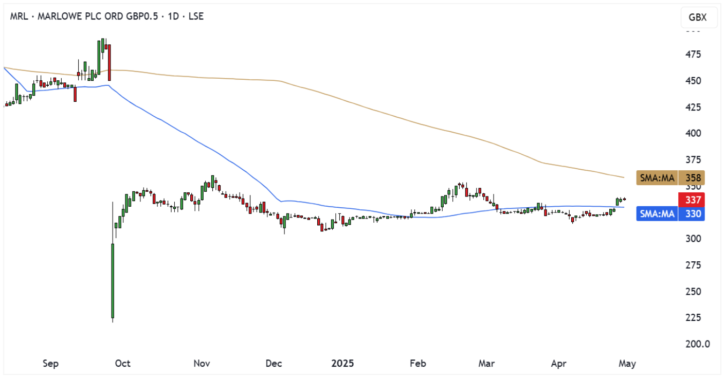Click the May time axis label
This screenshot has width=725, height=378.
click(x=627, y=364)
